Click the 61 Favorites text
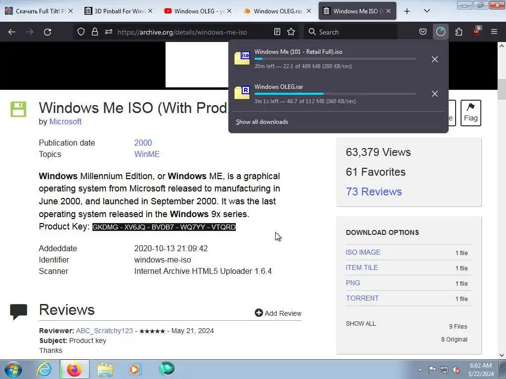Viewport: 506px width, 379px height. (x=376, y=172)
